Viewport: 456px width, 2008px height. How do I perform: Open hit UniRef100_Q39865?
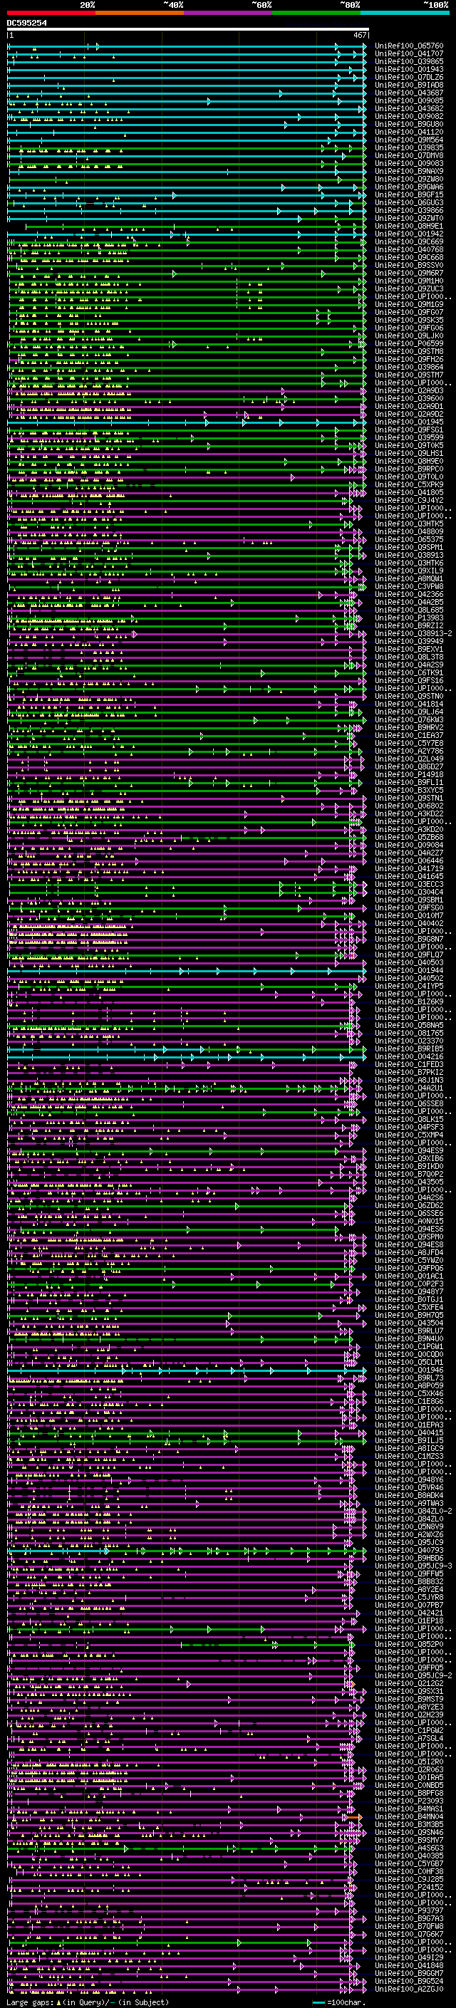pyautogui.click(x=409, y=61)
